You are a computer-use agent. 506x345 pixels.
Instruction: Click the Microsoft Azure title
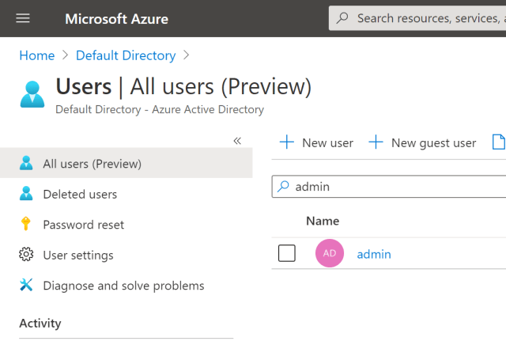point(116,18)
